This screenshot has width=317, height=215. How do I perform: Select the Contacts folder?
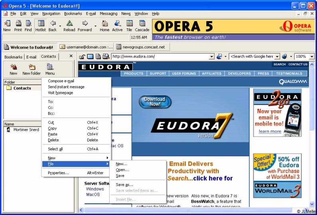[22, 88]
